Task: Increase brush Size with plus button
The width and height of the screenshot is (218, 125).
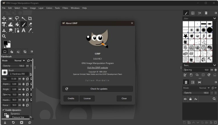Action: tap(23, 79)
